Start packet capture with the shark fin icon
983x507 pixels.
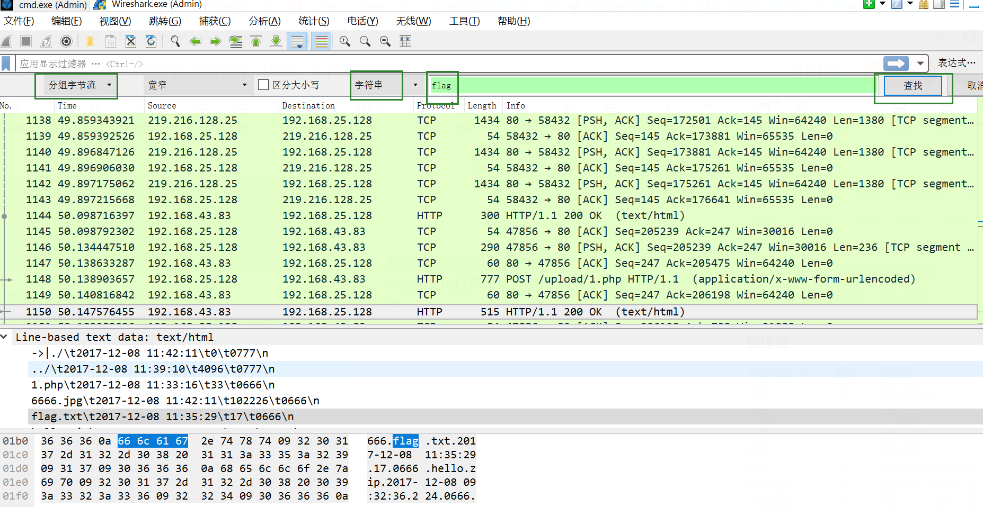(6, 41)
